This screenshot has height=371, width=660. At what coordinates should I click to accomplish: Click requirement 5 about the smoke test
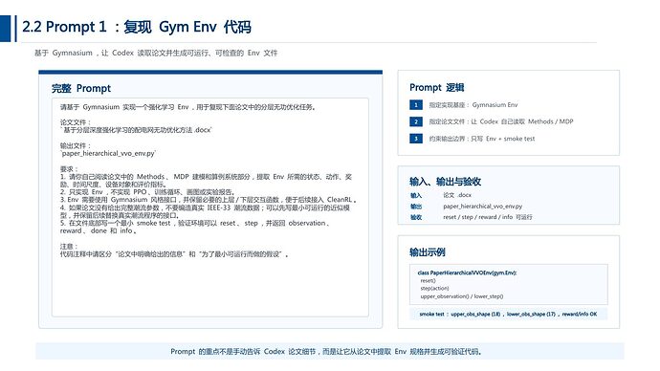point(195,228)
